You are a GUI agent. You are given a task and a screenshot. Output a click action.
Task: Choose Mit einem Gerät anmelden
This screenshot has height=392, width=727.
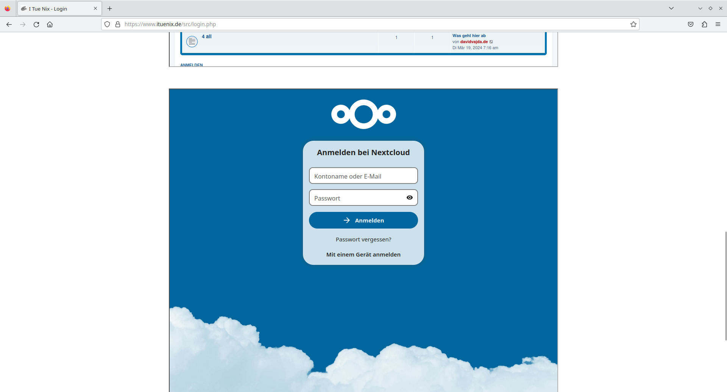click(363, 255)
